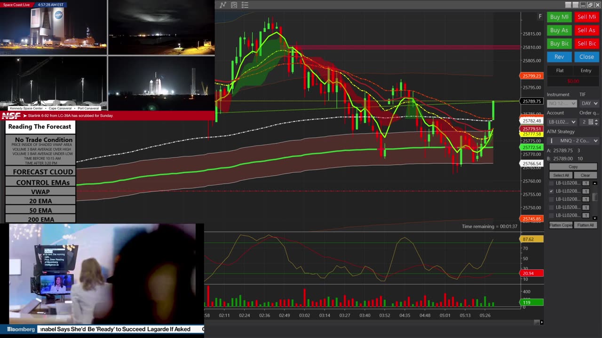Click the Buy Bid button
The width and height of the screenshot is (602, 338).
(559, 44)
